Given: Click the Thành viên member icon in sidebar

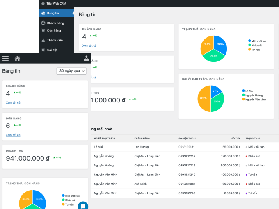Looking at the screenshot, I should point(43,40).
